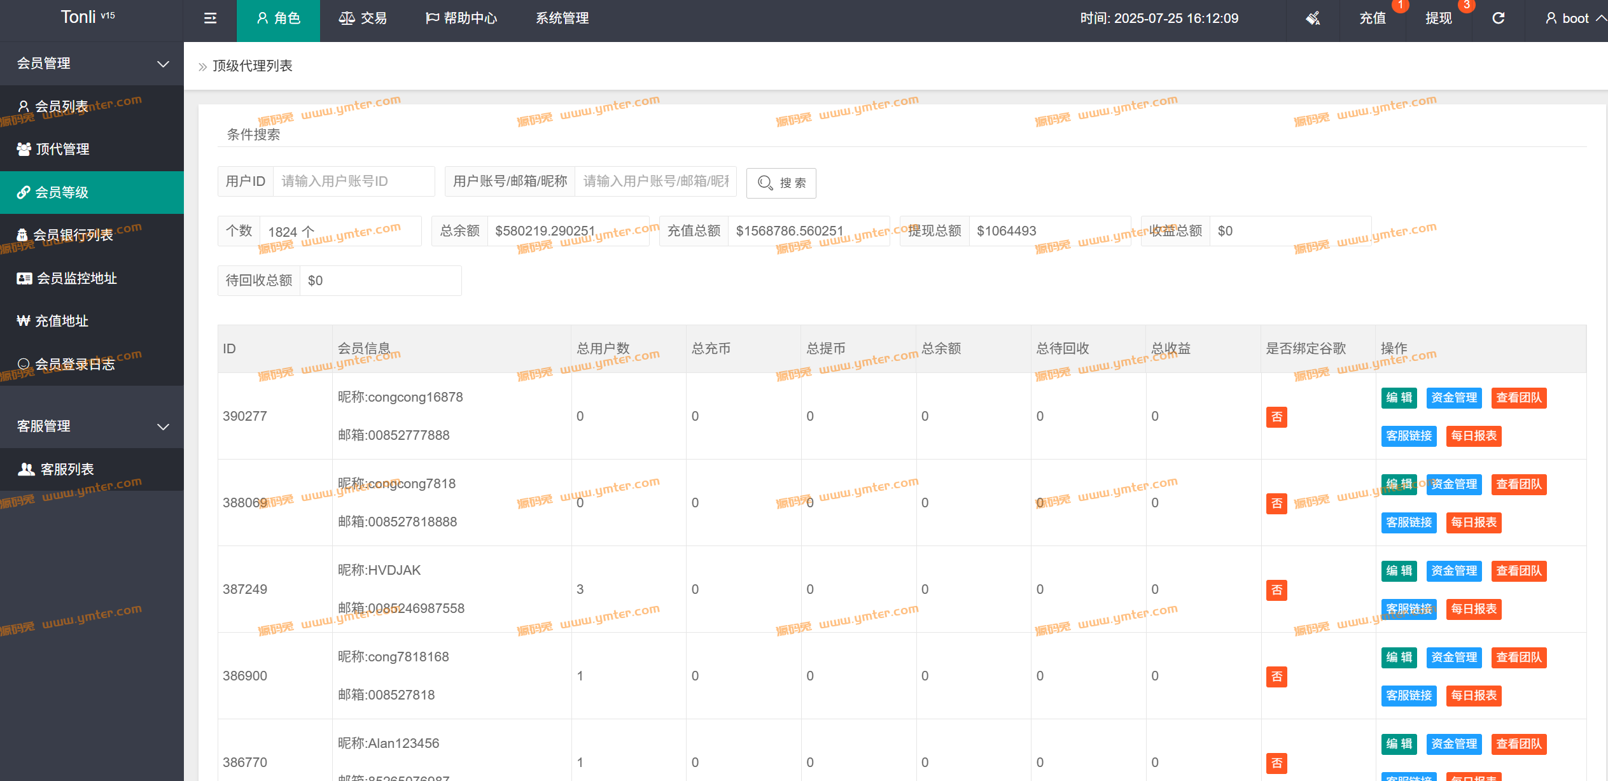Go to 充值地址 in sidebar

[61, 321]
